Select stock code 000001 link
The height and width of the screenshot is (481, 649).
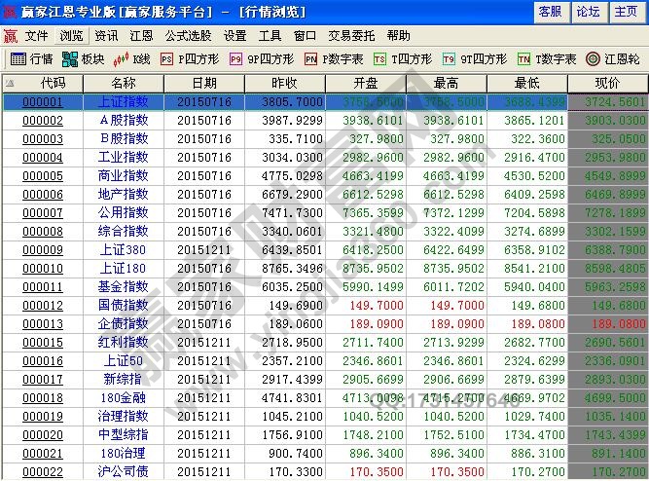(43, 102)
